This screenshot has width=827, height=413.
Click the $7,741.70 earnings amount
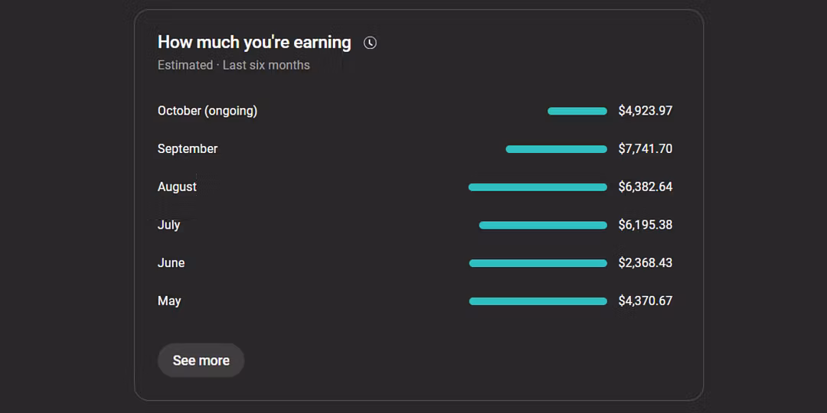(x=646, y=149)
